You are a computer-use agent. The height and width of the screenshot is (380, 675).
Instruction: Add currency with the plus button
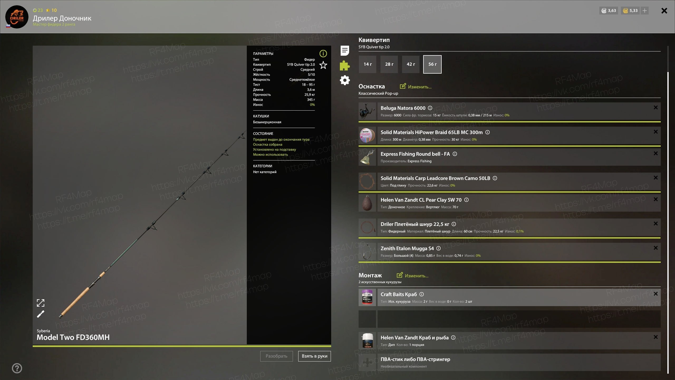pyautogui.click(x=645, y=11)
